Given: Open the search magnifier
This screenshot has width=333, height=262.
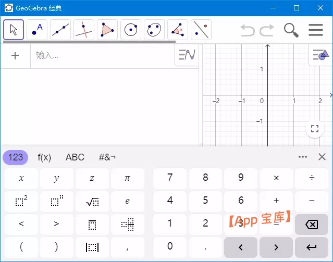Looking at the screenshot, I should pos(291,30).
